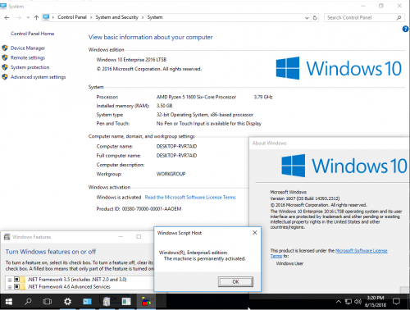Click the shield icon beside Advanced system settings
The width and height of the screenshot is (410, 310).
5,77
